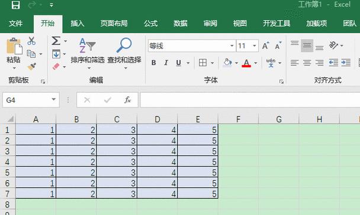Click the Increase Indent icon

(x=346, y=63)
